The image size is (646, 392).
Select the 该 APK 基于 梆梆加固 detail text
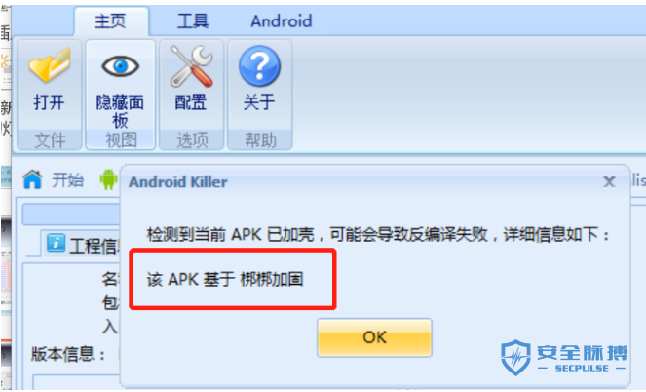click(x=225, y=279)
